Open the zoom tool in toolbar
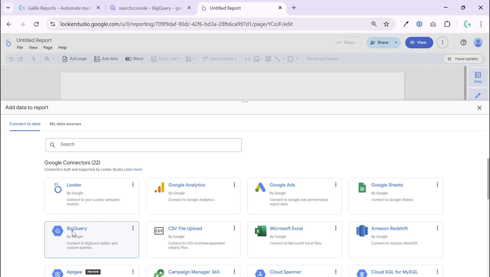This screenshot has width=490, height=277. click(x=47, y=59)
